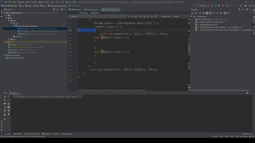Viewport: 255px width, 143px height.
Task: Click the JWBCore tab in the Run panel
Action: pyautogui.click(x=15, y=93)
